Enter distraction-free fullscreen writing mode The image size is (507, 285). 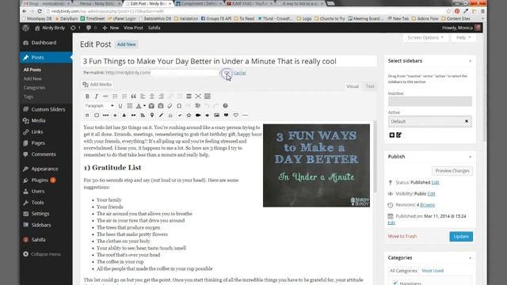tap(198, 97)
